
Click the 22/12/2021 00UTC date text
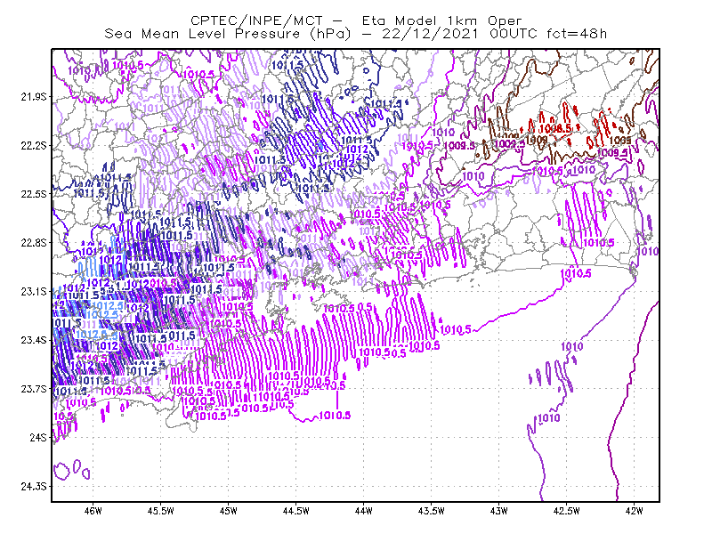pyautogui.click(x=459, y=34)
